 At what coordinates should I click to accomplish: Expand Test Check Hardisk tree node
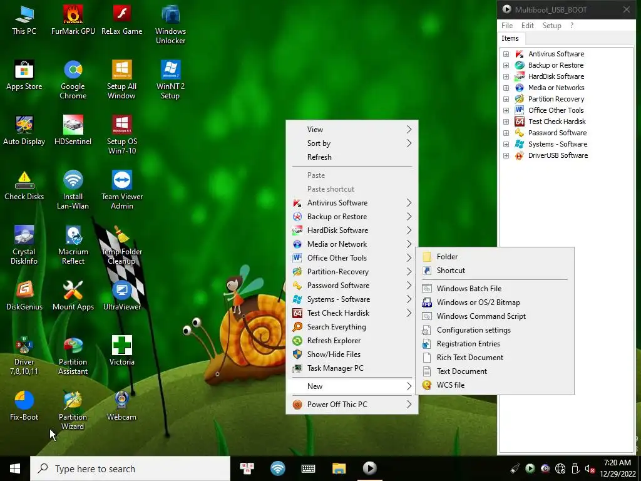506,122
